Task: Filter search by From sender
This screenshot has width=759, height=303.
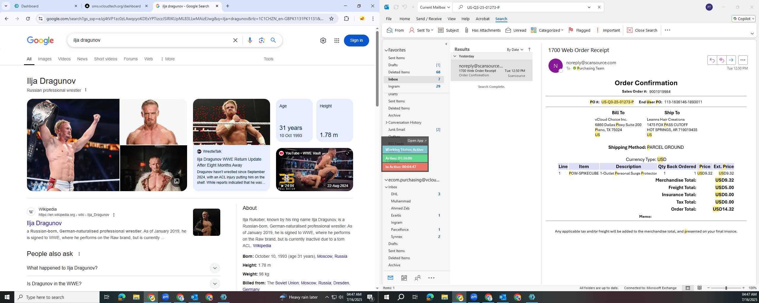Action: click(395, 30)
